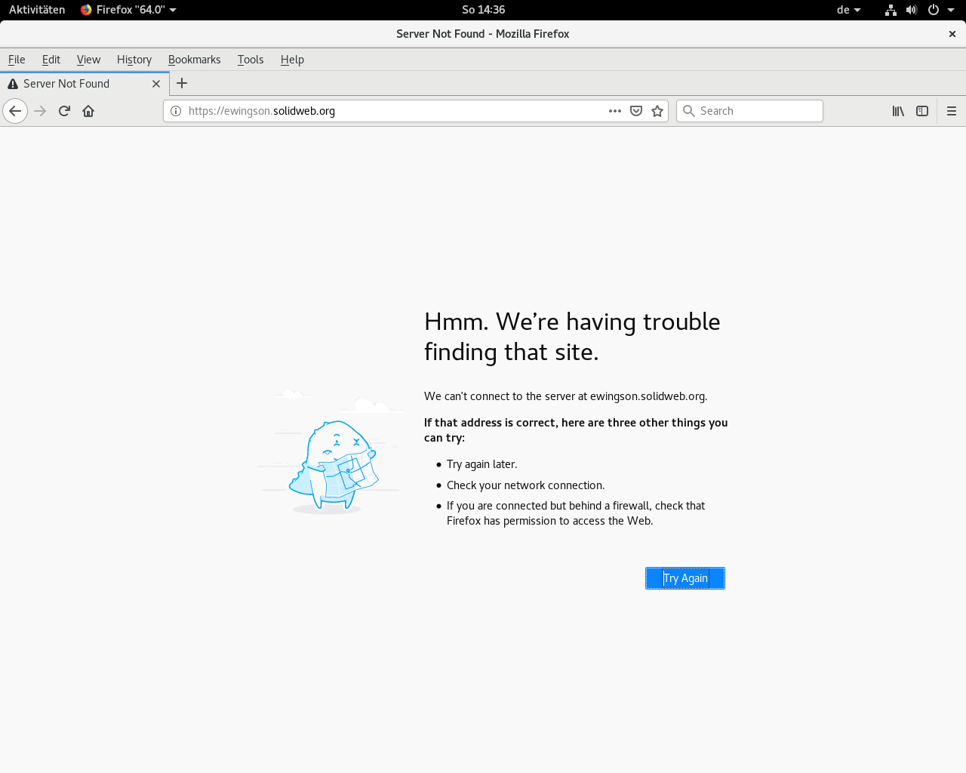The height and width of the screenshot is (773, 966).
Task: Save the page to Pocket
Action: (x=636, y=111)
